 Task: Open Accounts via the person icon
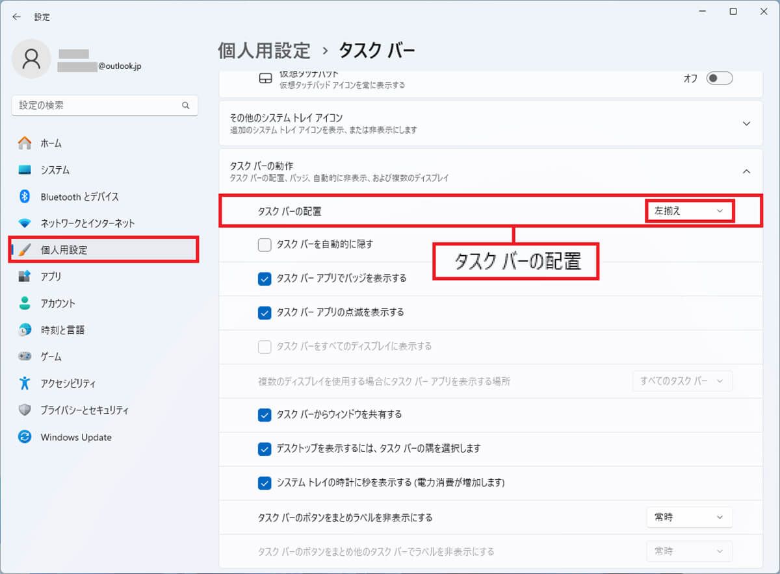point(25,303)
